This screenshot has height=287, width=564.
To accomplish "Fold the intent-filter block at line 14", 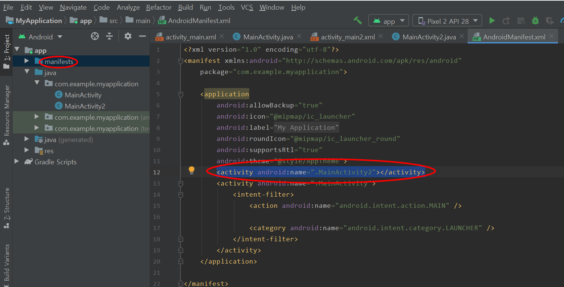I will point(181,195).
